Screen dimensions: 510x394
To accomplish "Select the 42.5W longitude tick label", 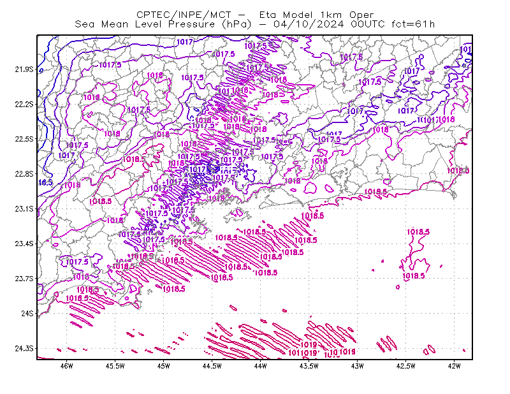I will pyautogui.click(x=405, y=366).
